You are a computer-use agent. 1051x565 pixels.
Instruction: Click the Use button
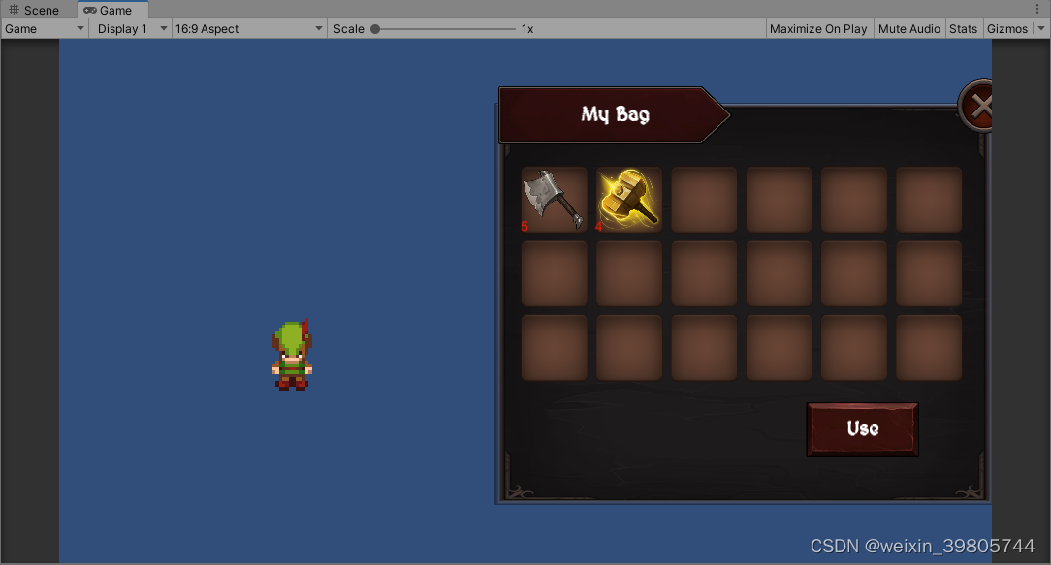(862, 429)
